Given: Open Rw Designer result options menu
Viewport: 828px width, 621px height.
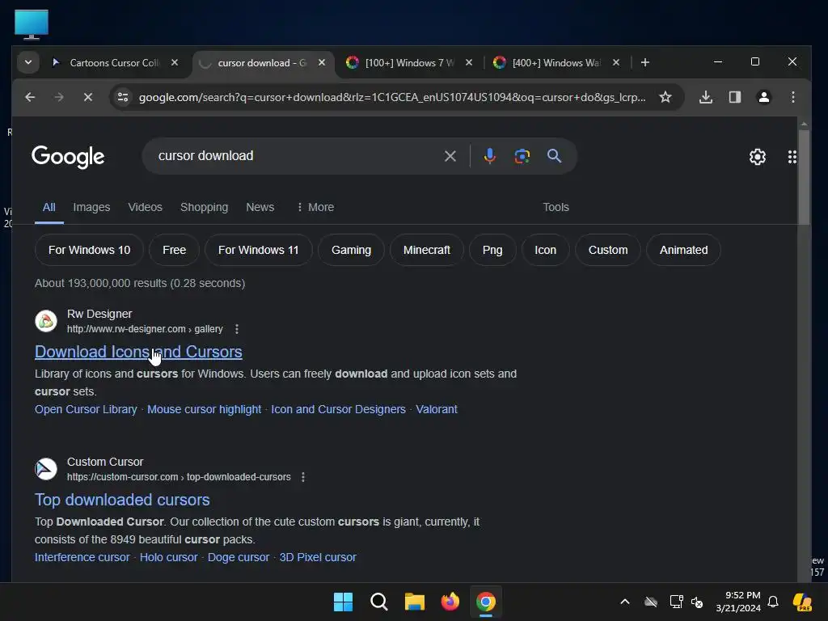Looking at the screenshot, I should tap(237, 330).
